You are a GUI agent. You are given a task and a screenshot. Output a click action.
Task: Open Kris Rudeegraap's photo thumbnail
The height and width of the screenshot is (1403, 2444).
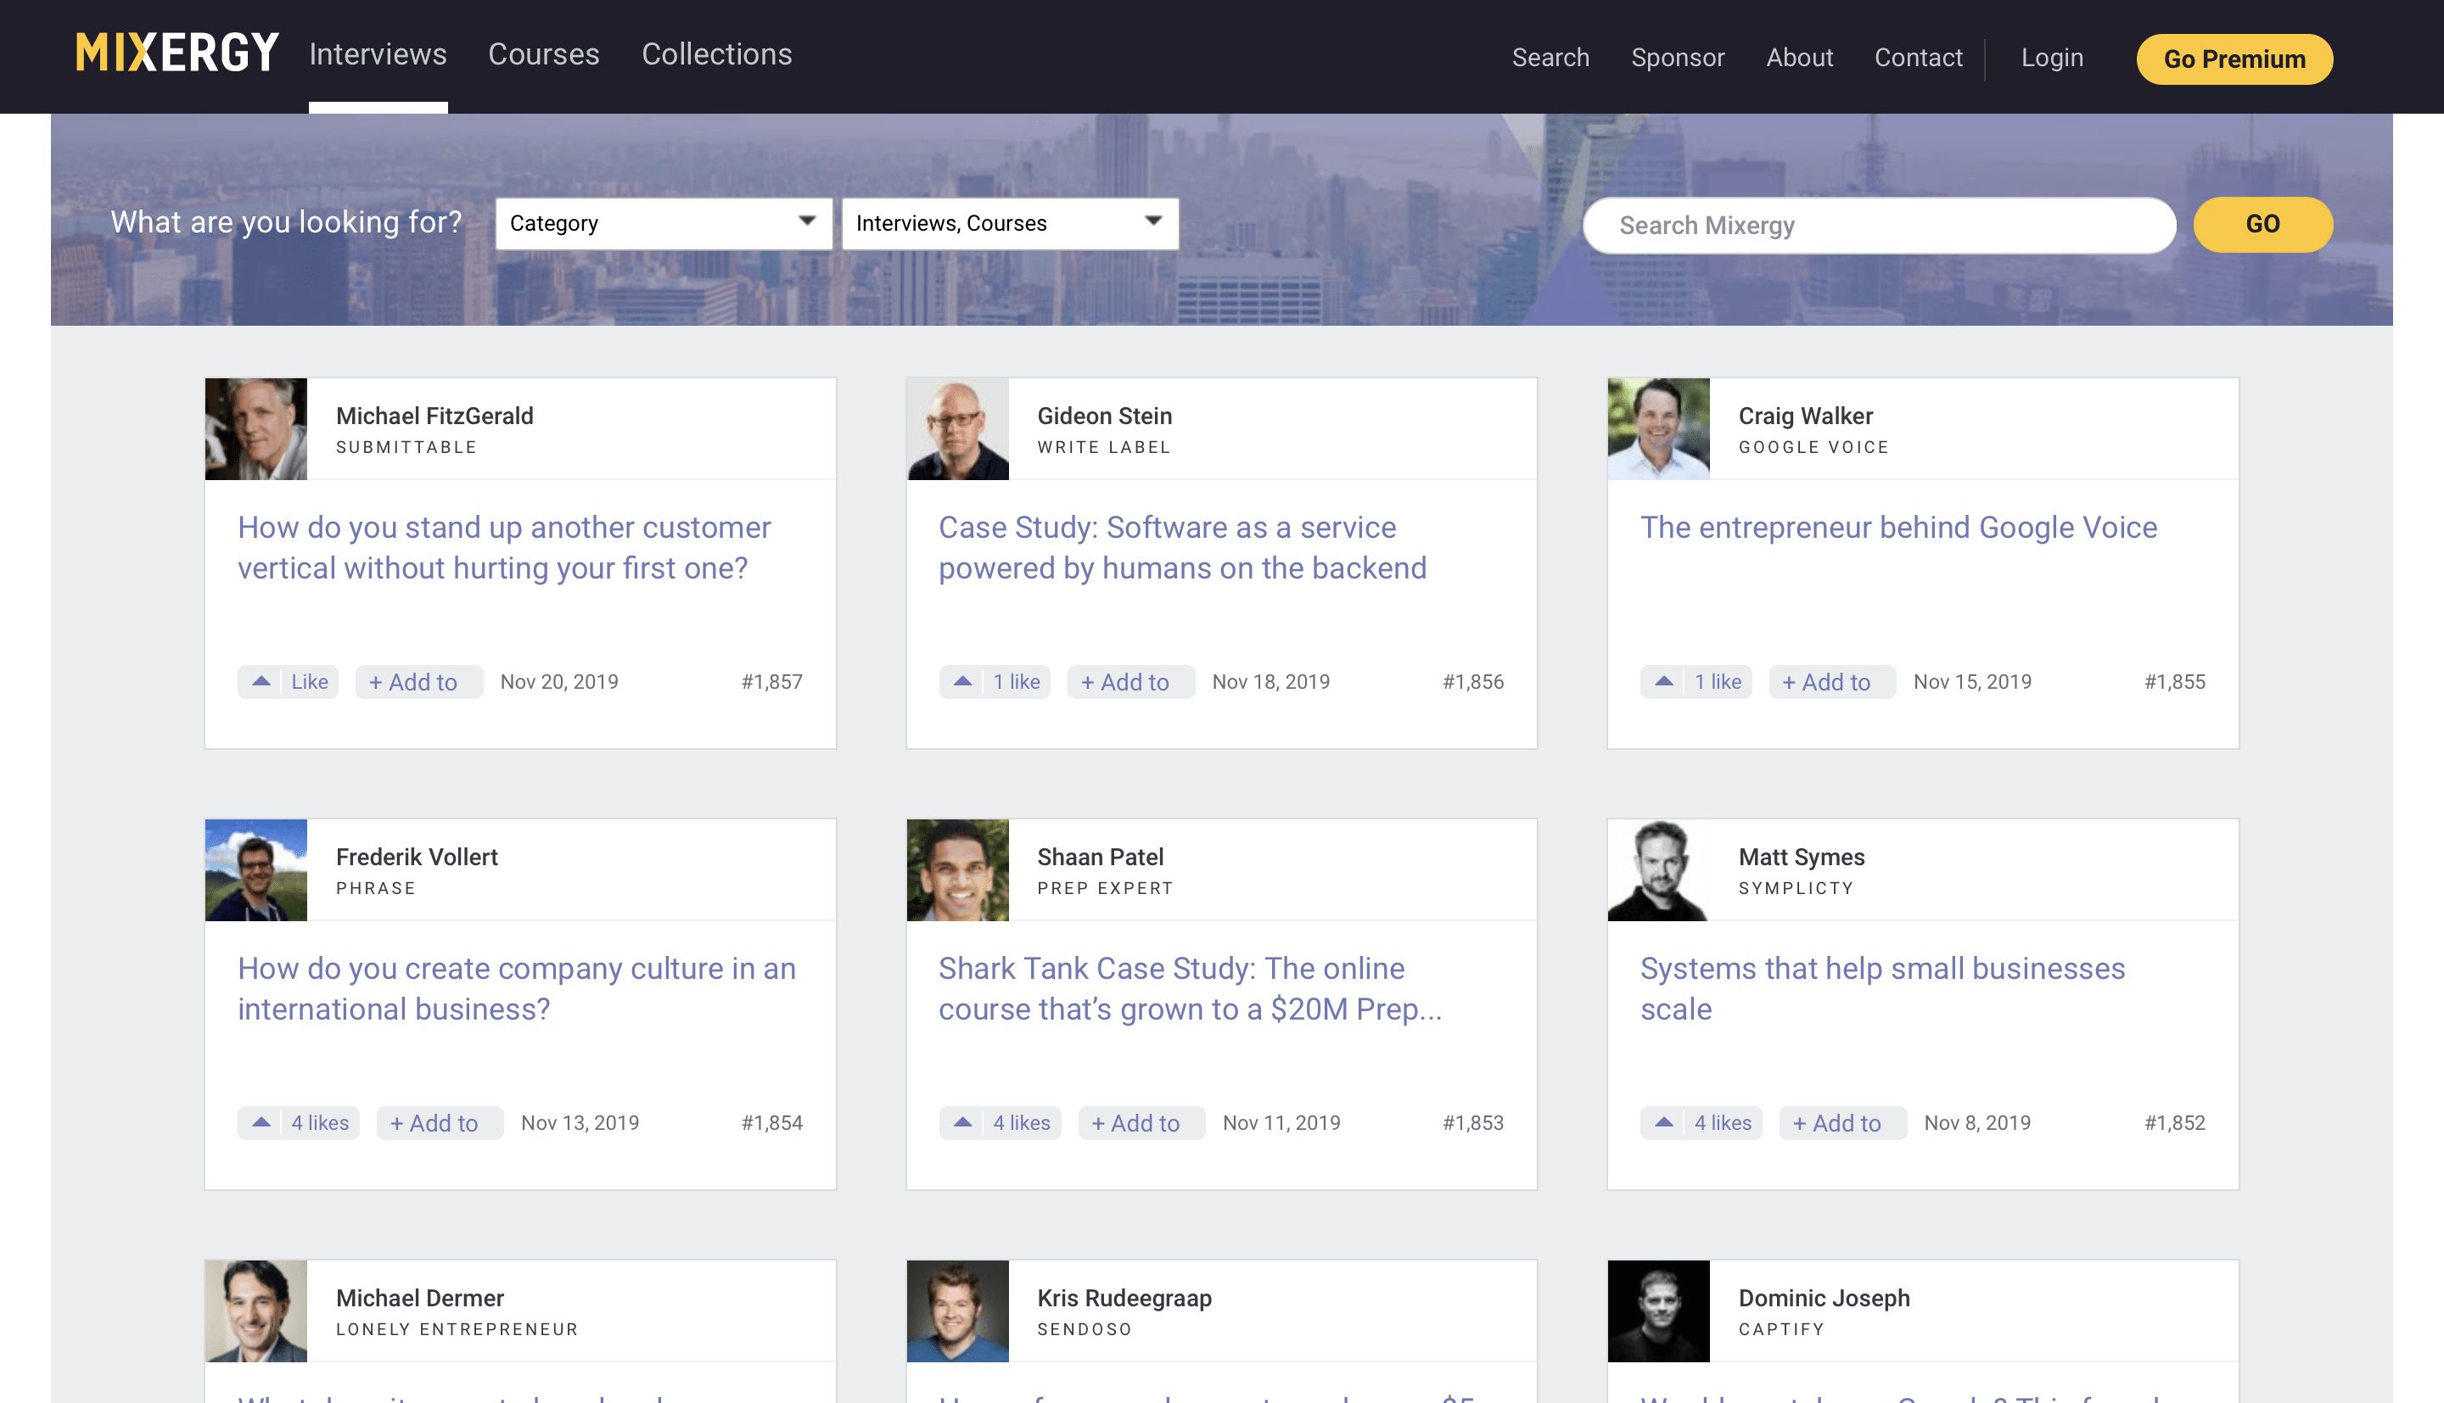[958, 1311]
